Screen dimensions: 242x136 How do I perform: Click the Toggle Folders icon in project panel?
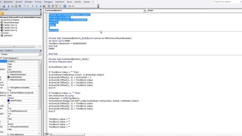[2, 14]
